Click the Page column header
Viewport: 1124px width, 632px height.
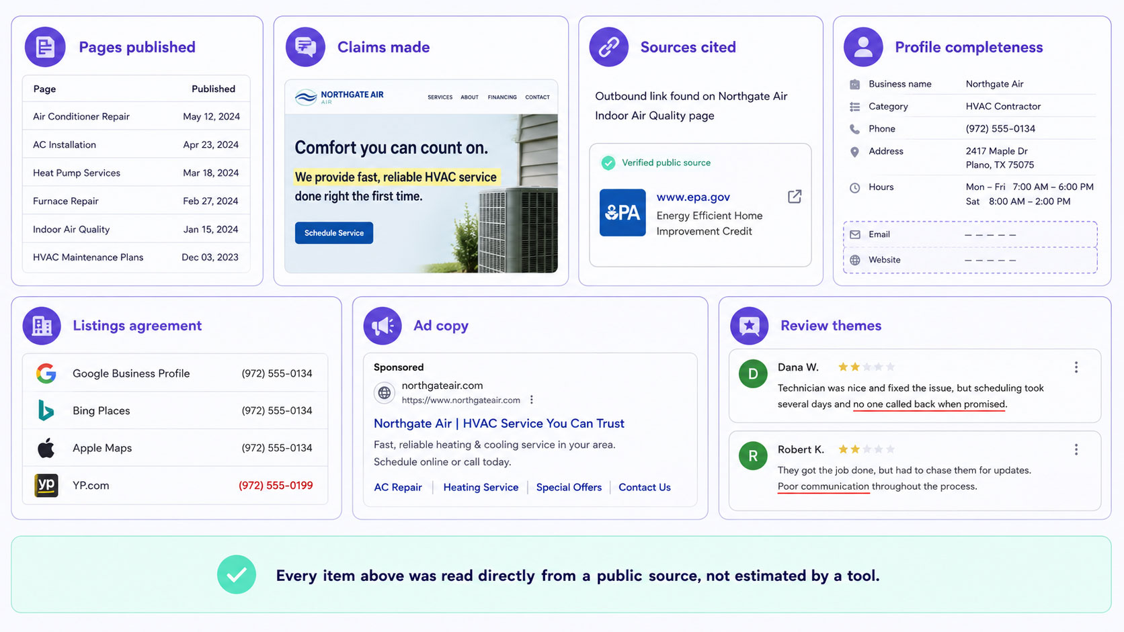click(44, 89)
